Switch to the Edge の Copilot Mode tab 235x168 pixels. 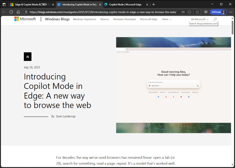click(31, 4)
